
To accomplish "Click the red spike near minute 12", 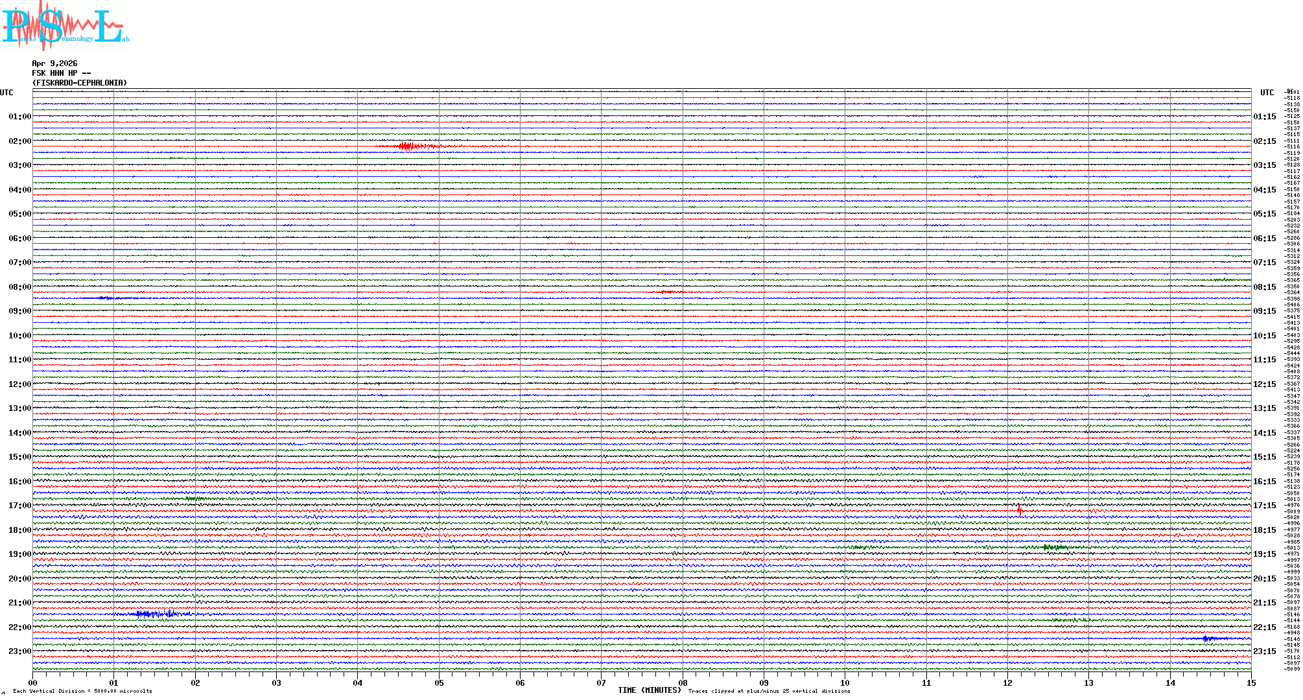I will point(1019,509).
